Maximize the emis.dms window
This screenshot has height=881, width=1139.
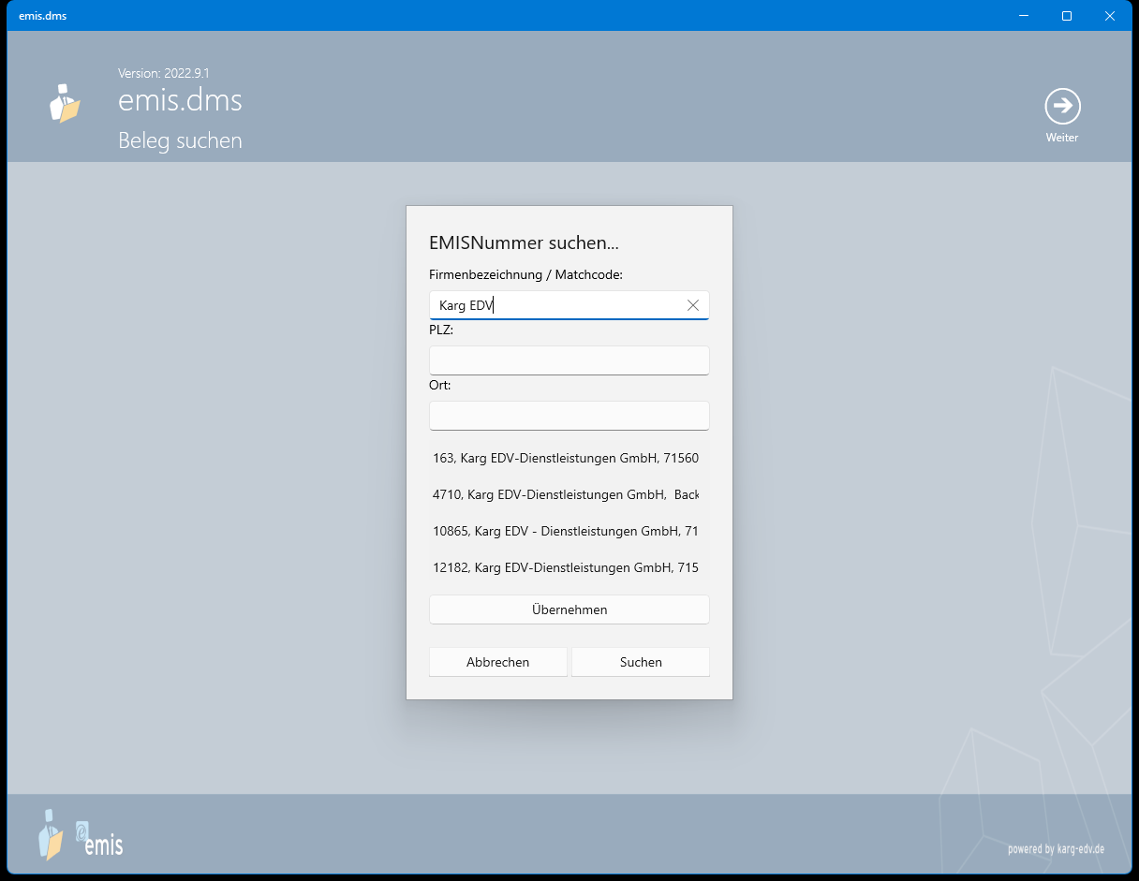pos(1067,16)
